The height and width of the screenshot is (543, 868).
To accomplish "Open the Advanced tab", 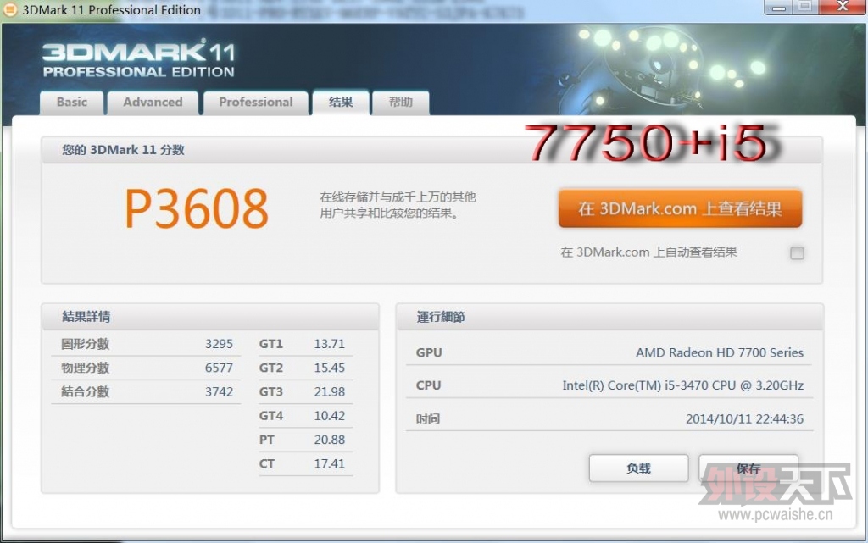I will coord(153,103).
